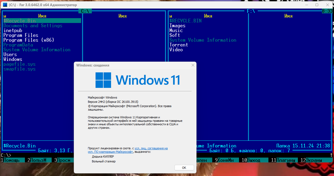Screen dimensions: 334x176
Task: Click "файлов: 0, папок: 7" summary text
Action: (x=264, y=151)
